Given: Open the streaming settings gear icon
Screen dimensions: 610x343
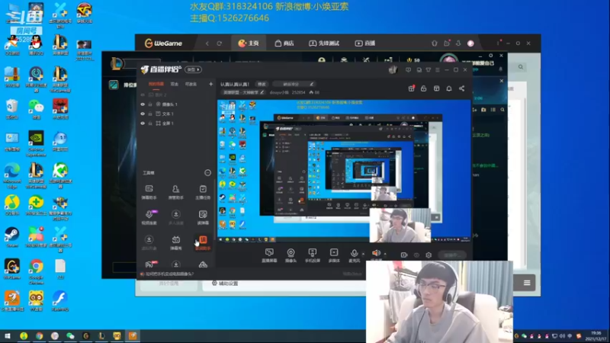Looking at the screenshot, I should click(429, 255).
